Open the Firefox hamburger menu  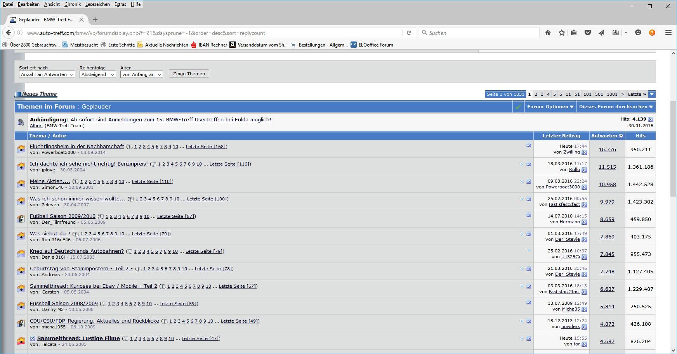click(x=668, y=33)
